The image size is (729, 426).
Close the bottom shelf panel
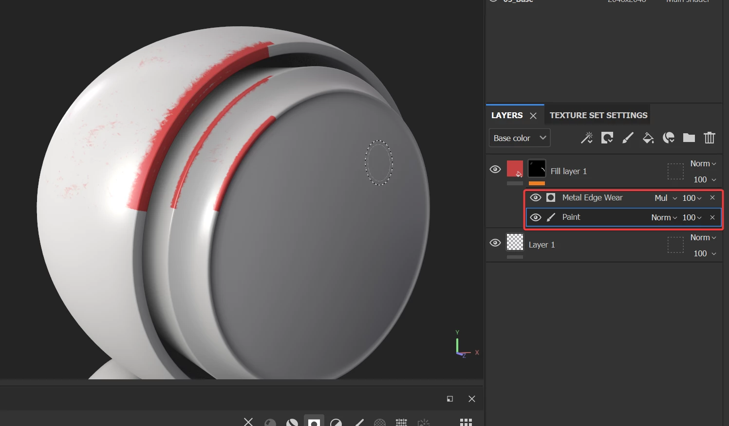(472, 399)
